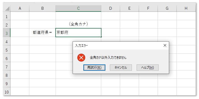199x99 pixels.
Task: Click cell C2 with （全角カナ） text
Action: (78, 24)
